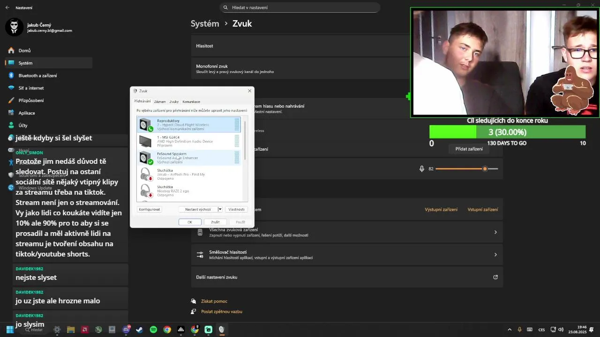
Task: Click Poslat zpětnou vazbu link
Action: (x=222, y=311)
